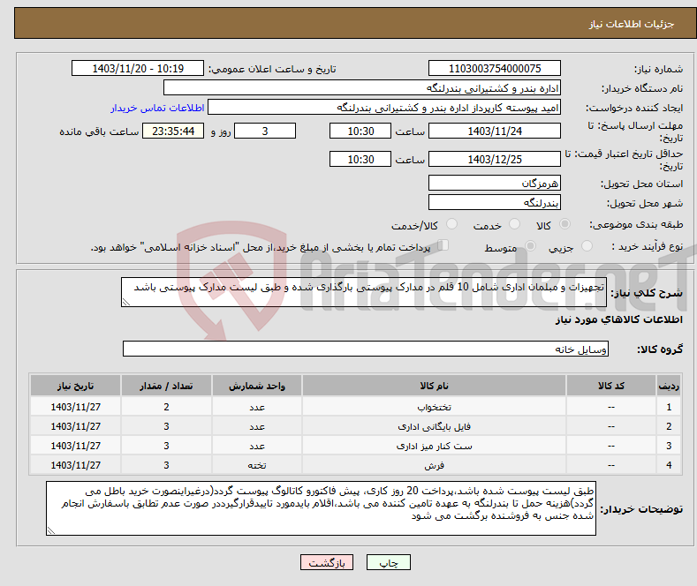
Task: Toggle the اسناد خزانه اسلامی payment checkbox
Action: [x=443, y=246]
